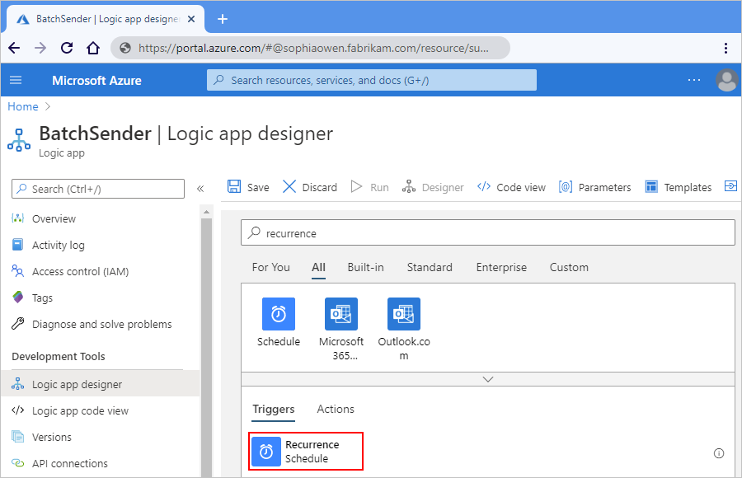Switch to the Built-in tab
742x478 pixels.
point(365,267)
